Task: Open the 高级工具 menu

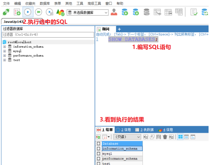Action: [x=94, y=3]
